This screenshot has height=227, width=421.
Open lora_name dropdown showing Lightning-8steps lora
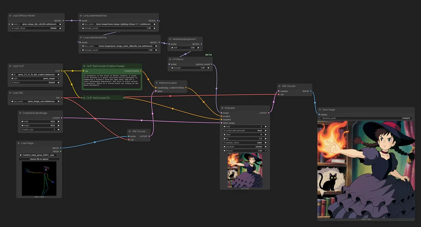(x=119, y=24)
